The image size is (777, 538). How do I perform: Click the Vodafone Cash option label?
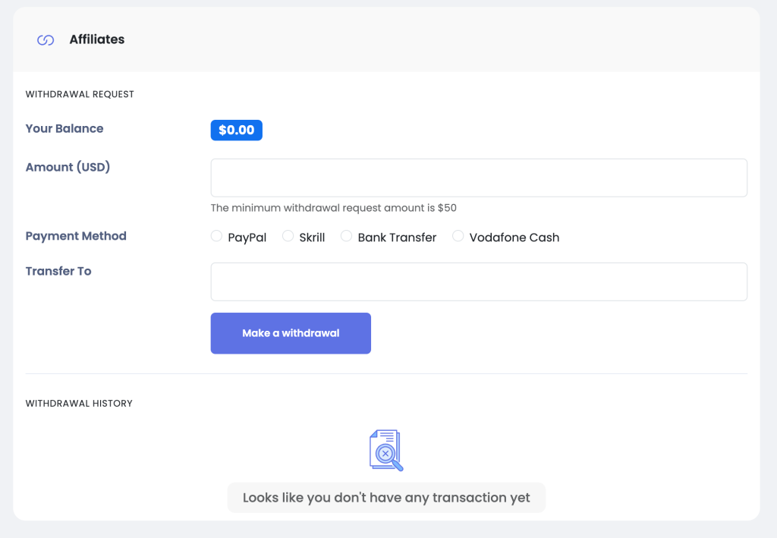click(x=514, y=238)
